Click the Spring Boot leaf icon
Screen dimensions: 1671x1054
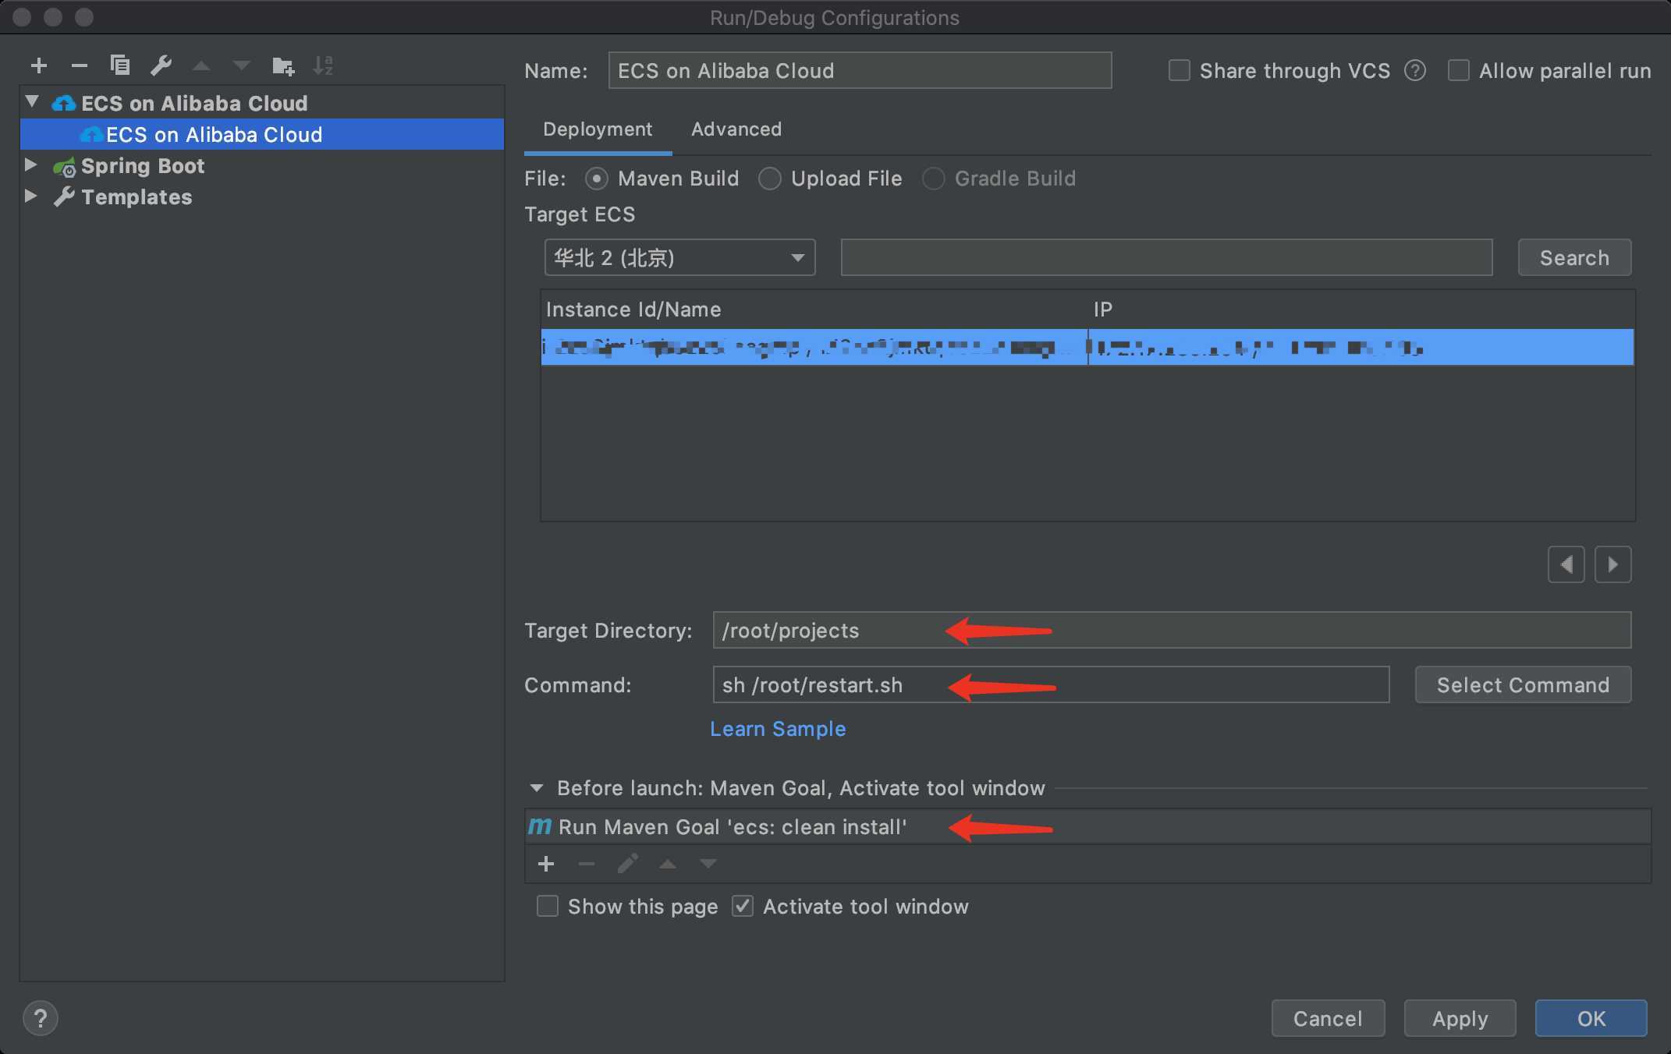[x=64, y=167]
